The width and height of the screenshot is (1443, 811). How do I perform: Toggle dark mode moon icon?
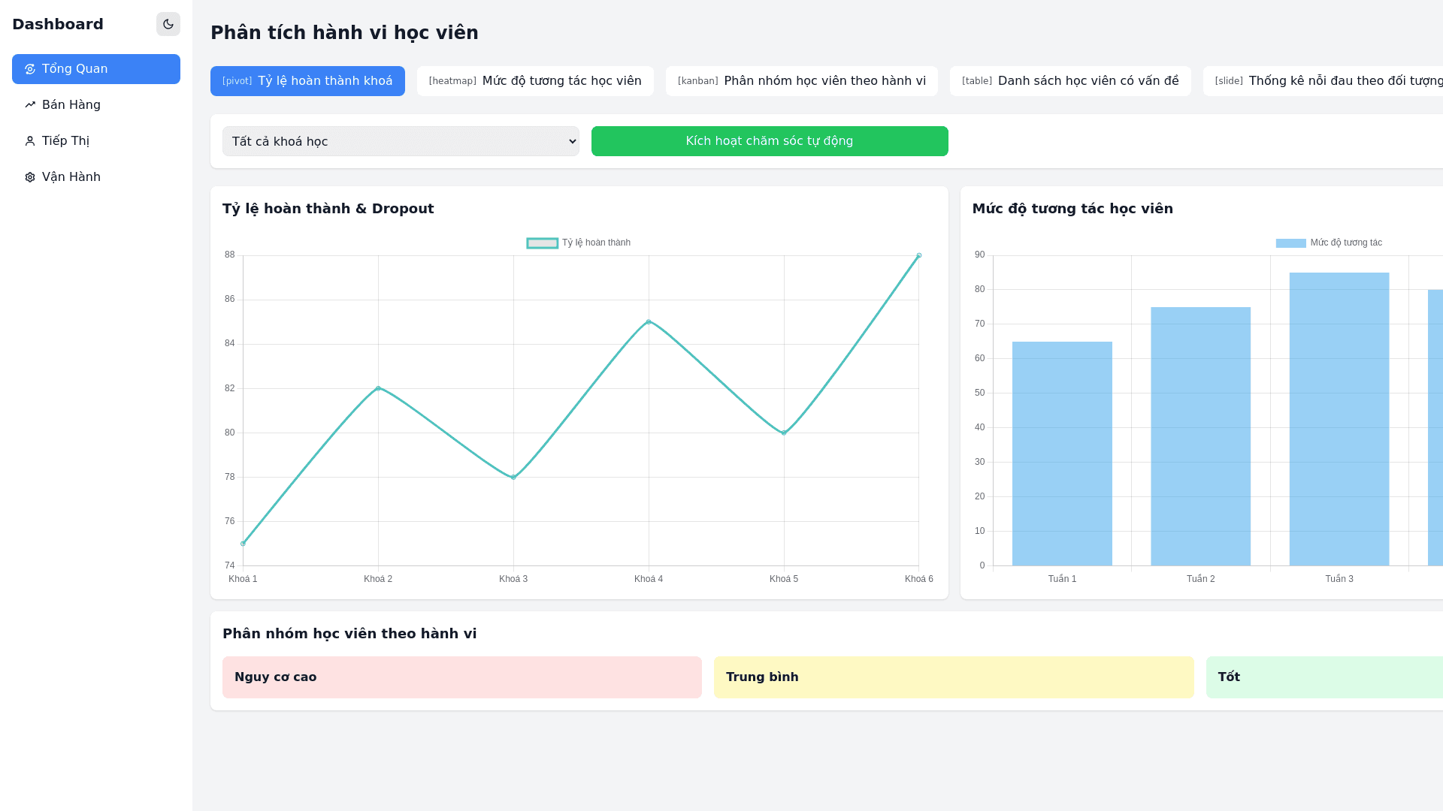point(168,24)
